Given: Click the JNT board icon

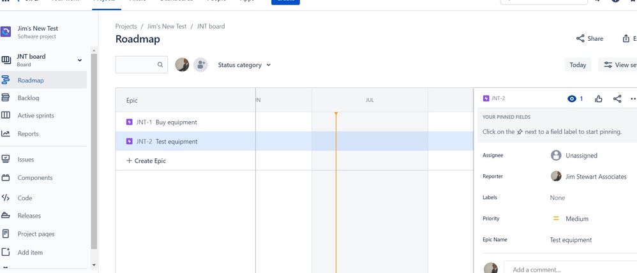Looking at the screenshot, I should [x=6, y=60].
